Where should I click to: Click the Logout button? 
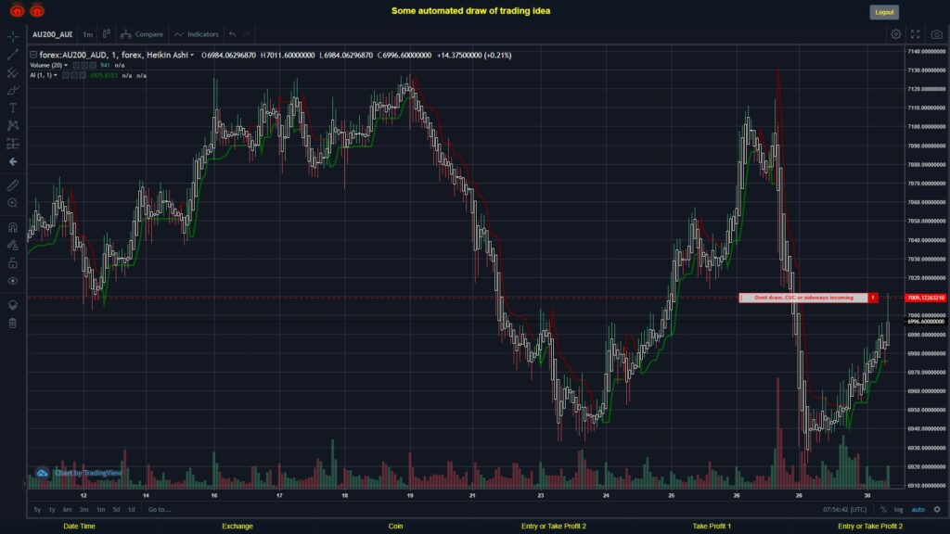pyautogui.click(x=884, y=12)
